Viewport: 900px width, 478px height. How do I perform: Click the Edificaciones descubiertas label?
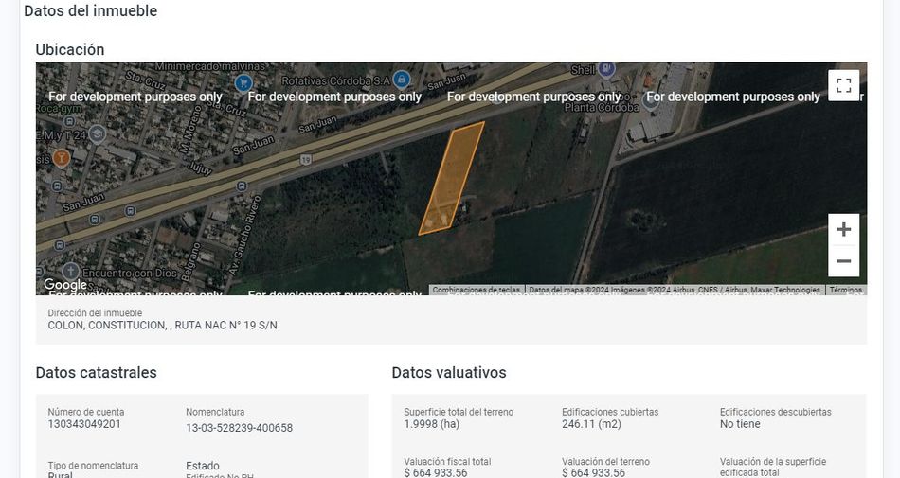click(x=776, y=412)
